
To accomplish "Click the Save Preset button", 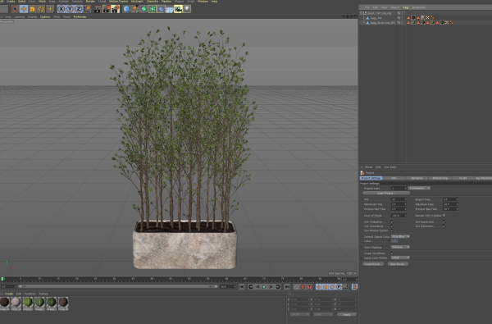I will pyautogui.click(x=398, y=264).
